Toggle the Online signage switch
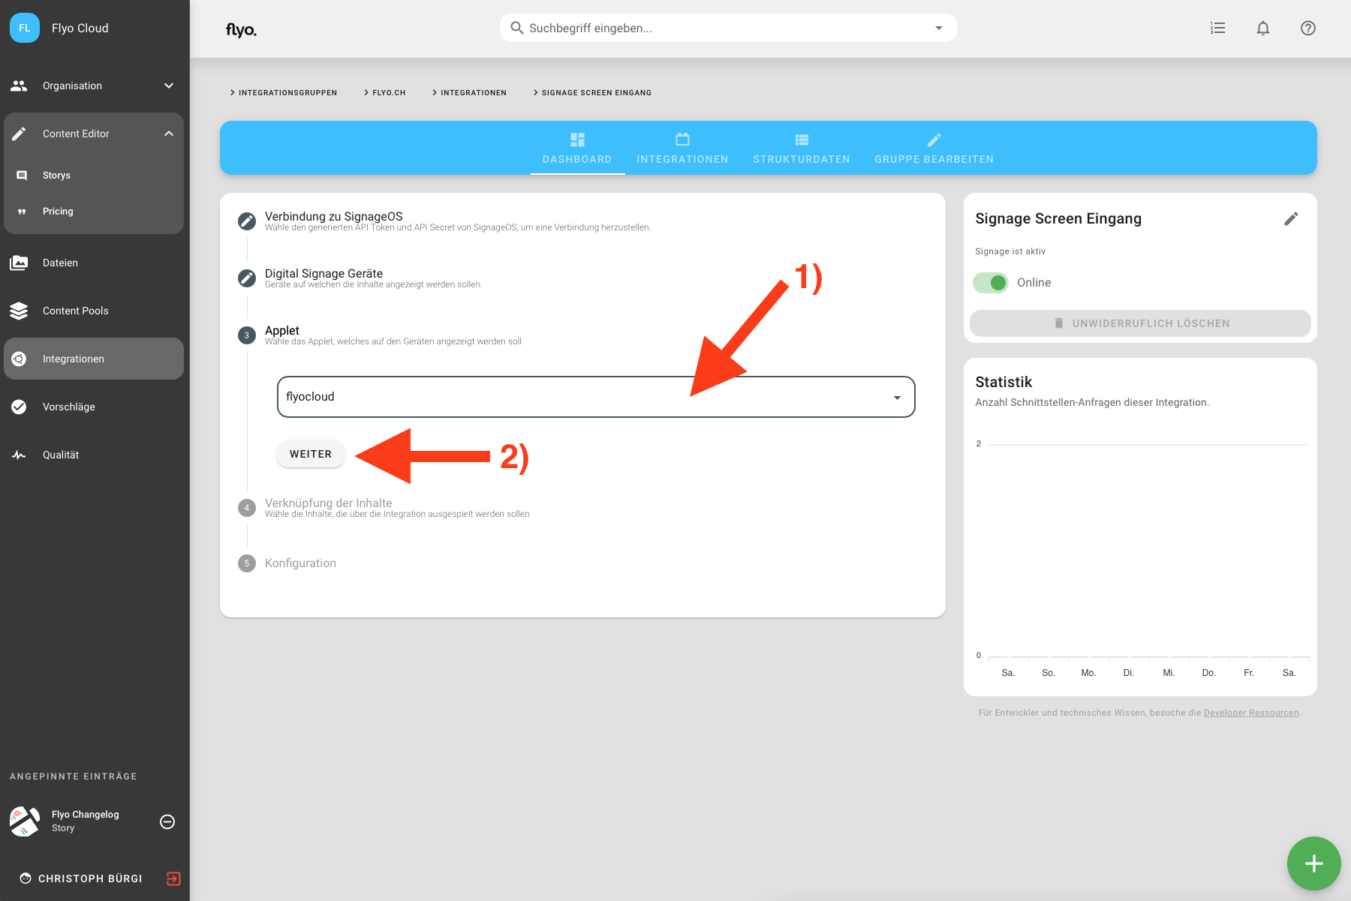1351x901 pixels. [991, 283]
